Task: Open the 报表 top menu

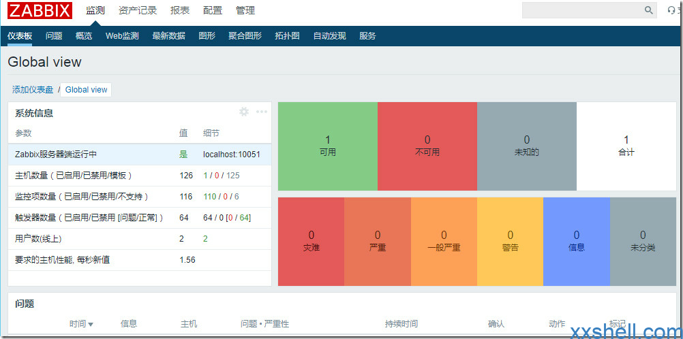Action: point(180,10)
